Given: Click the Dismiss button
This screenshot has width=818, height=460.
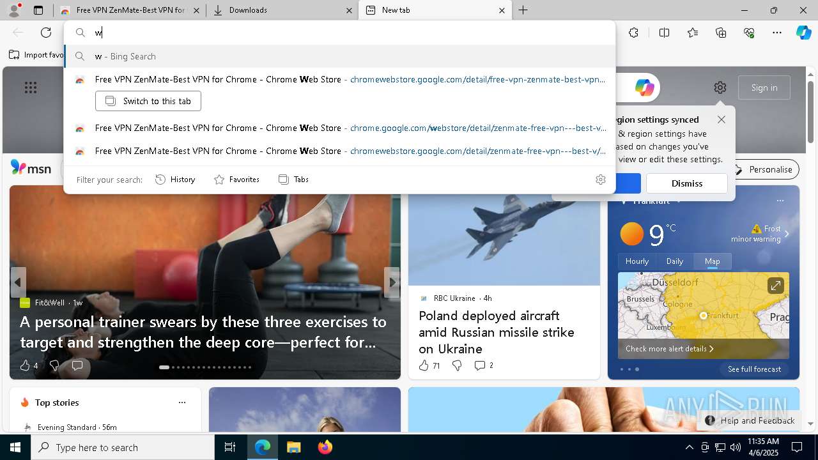Looking at the screenshot, I should click(687, 183).
